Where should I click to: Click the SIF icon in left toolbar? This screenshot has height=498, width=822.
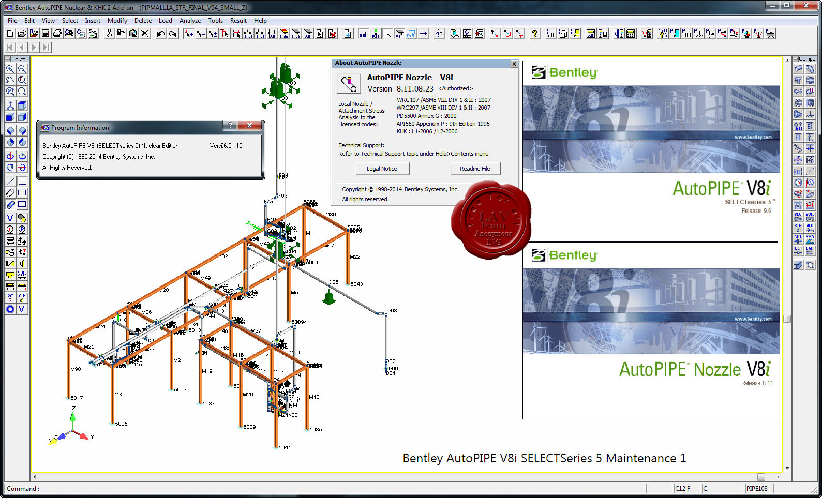click(22, 297)
